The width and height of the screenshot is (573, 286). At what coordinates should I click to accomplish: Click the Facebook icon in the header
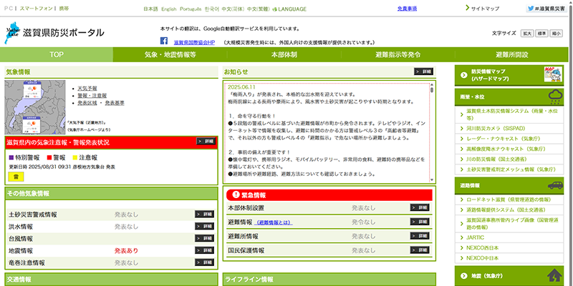click(x=164, y=43)
